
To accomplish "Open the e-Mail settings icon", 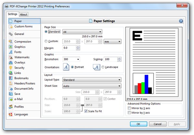I will coord(11,99).
